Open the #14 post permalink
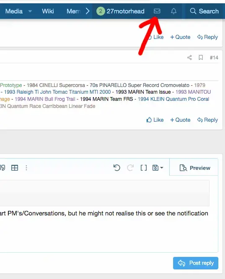The width and height of the screenshot is (225, 279). click(214, 57)
